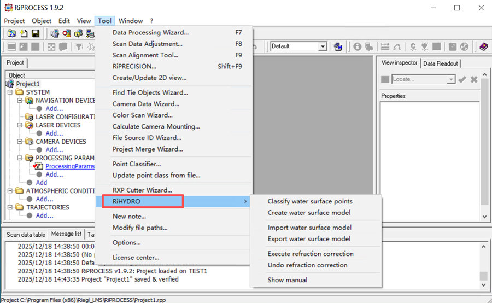Click the Project1 root node icon
Viewport: 492px width, 303px height.
[x=10, y=84]
